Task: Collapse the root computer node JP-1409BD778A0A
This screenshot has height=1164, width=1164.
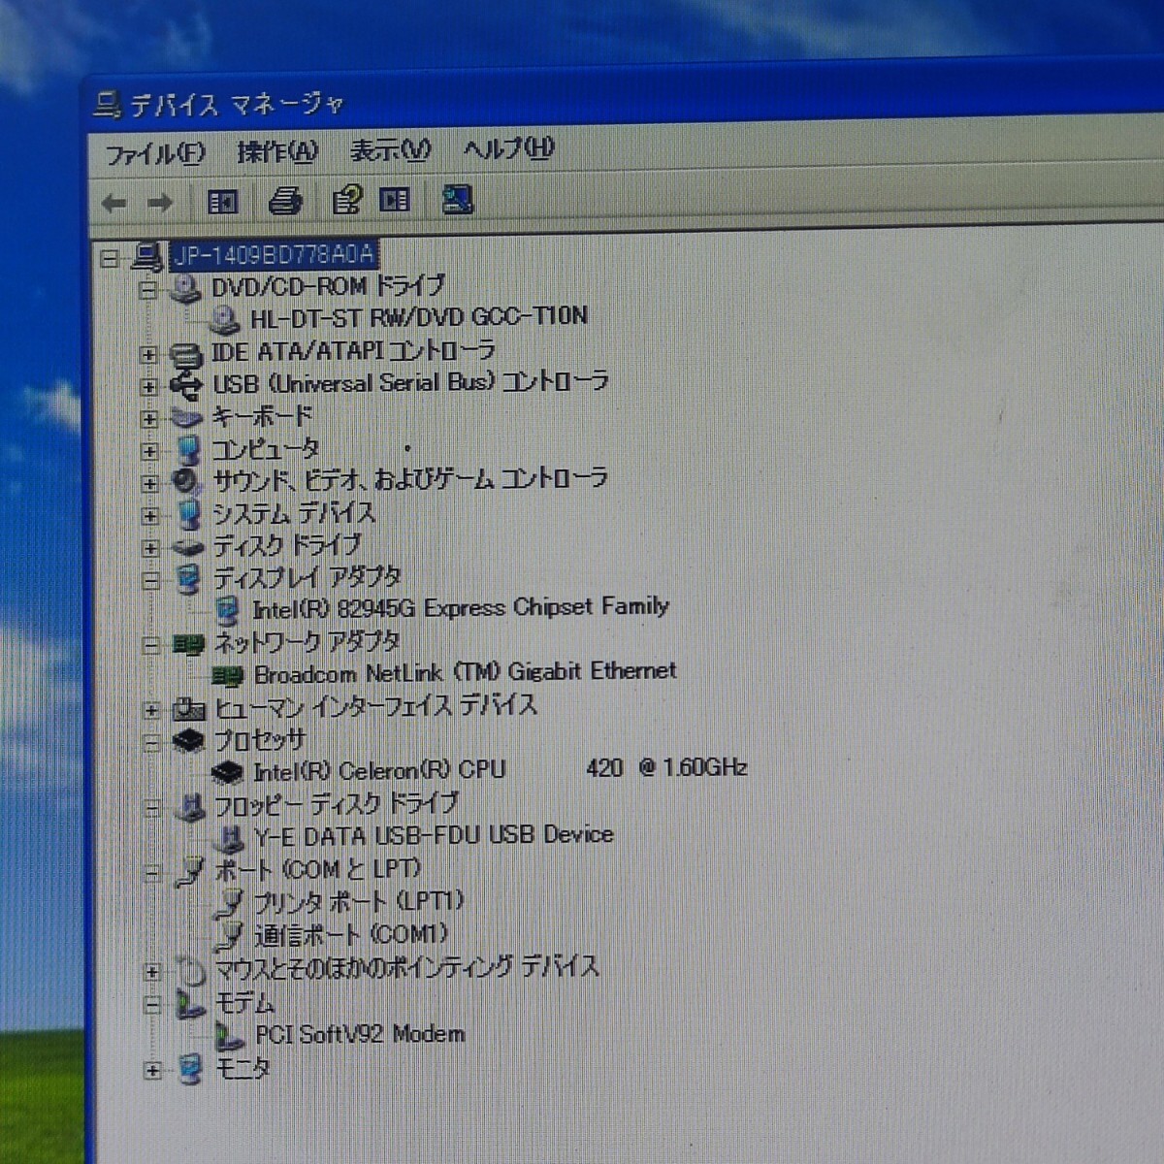Action: coord(110,258)
